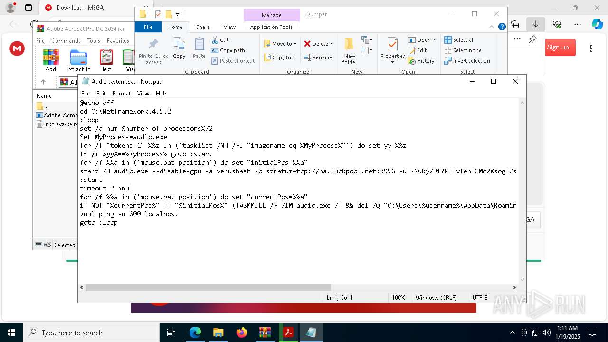Show hidden icons in the system tray
The height and width of the screenshot is (342, 608).
point(512,332)
